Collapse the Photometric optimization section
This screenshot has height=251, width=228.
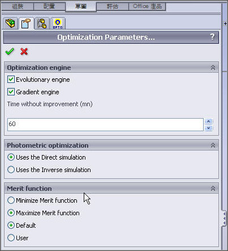point(213,145)
